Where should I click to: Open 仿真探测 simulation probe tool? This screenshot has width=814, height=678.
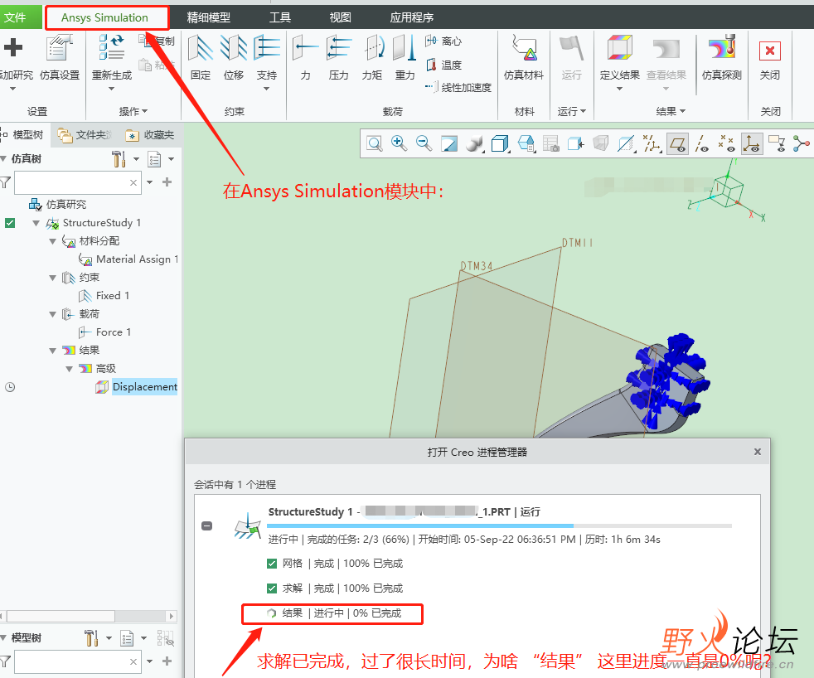tap(722, 56)
